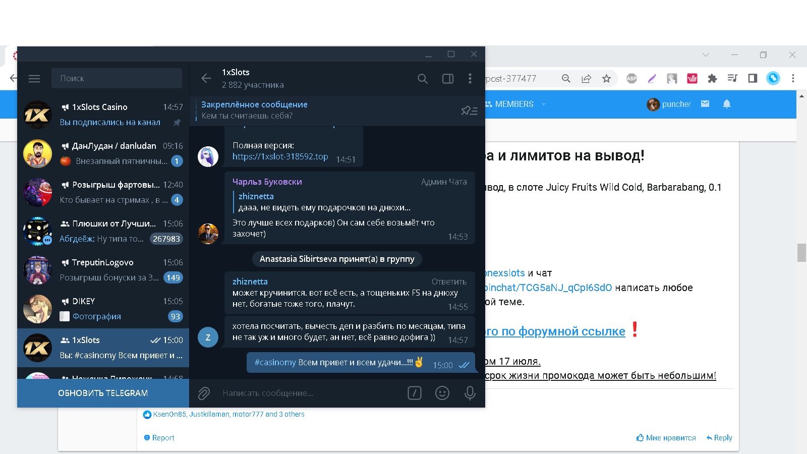Click 1xSlots chat title header
This screenshot has width=807, height=454.
236,72
